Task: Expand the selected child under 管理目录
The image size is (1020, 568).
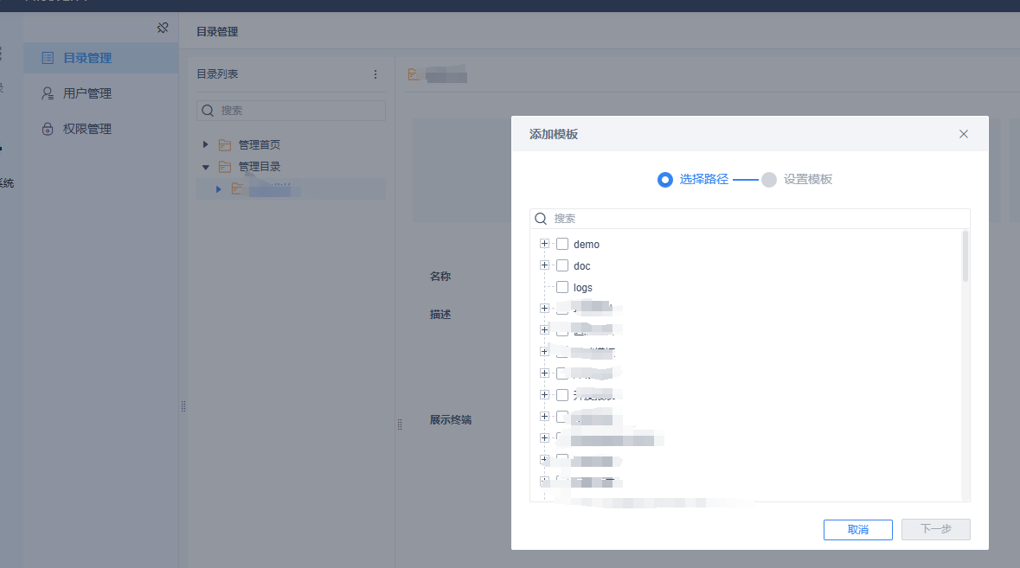Action: pyautogui.click(x=219, y=189)
